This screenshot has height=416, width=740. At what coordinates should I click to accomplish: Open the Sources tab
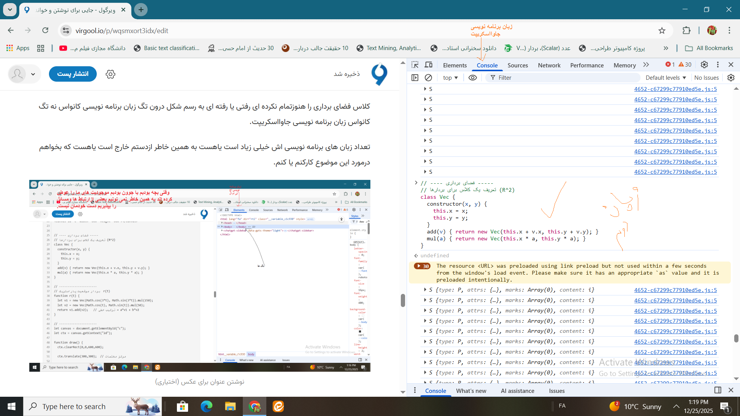pos(517,65)
